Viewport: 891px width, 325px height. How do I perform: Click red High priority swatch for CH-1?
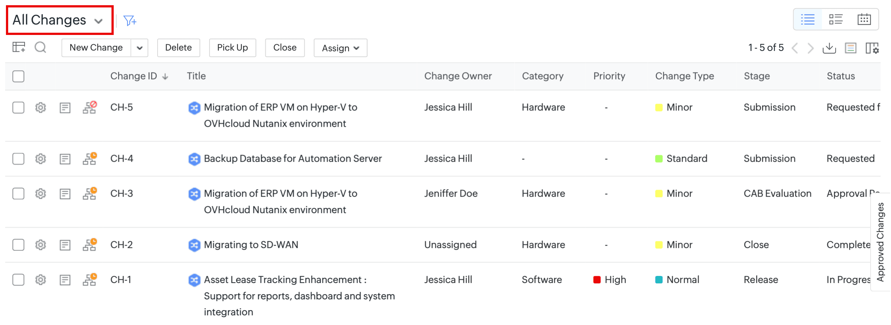coord(597,280)
